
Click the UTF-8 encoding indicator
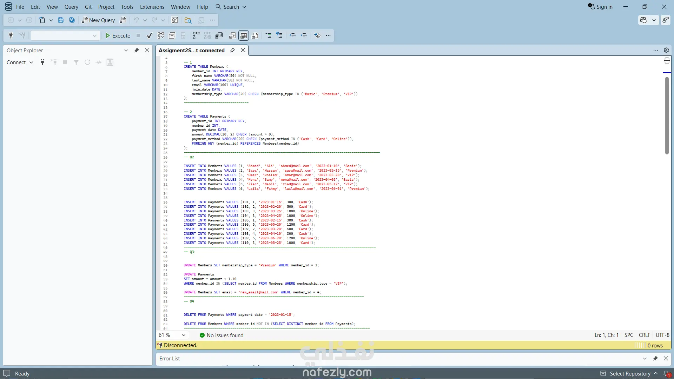[x=662, y=335]
